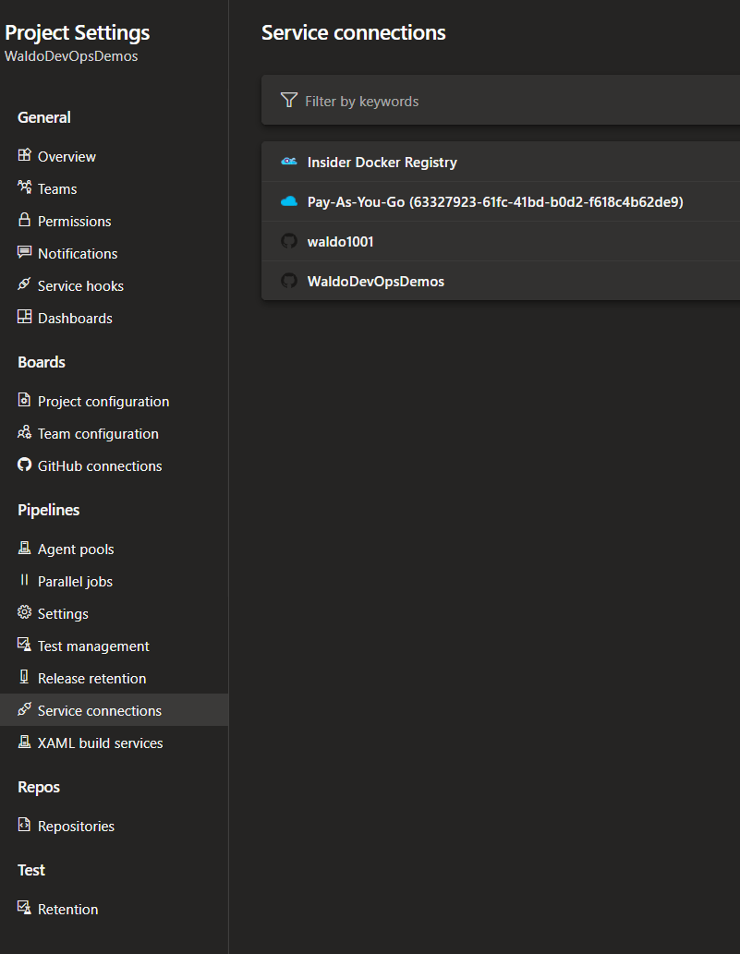Click the Test management icon
740x954 pixels.
[x=24, y=645]
